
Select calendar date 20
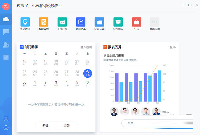pos(67,62)
